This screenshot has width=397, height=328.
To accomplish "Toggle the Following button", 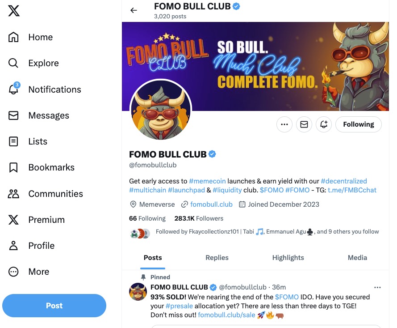I will (358, 124).
